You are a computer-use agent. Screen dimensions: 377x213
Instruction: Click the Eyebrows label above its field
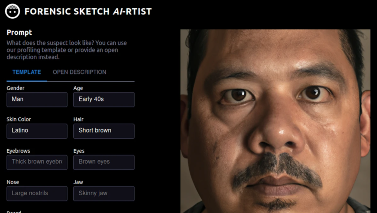pyautogui.click(x=18, y=151)
